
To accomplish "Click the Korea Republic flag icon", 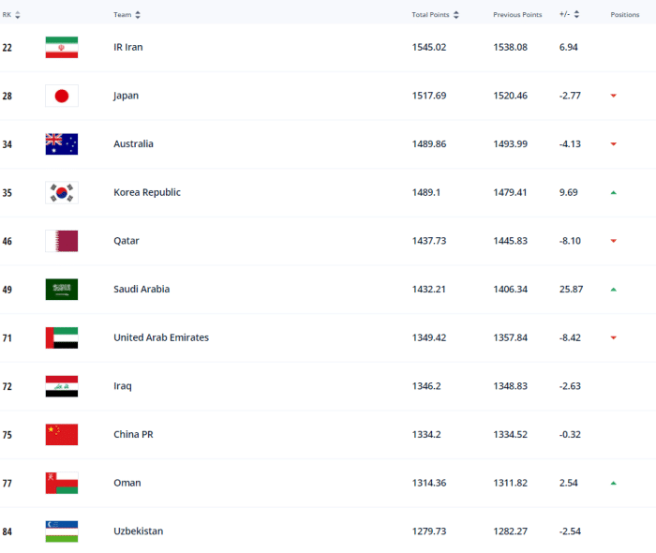I will pyautogui.click(x=62, y=192).
